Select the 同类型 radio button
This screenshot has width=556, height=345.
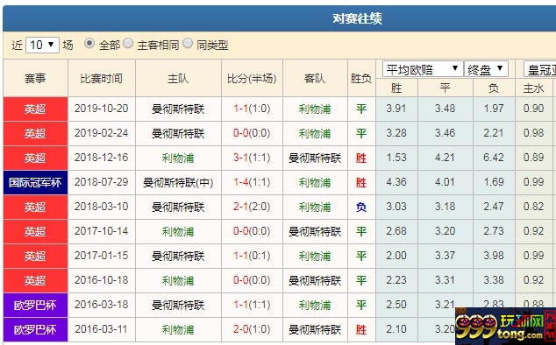188,44
